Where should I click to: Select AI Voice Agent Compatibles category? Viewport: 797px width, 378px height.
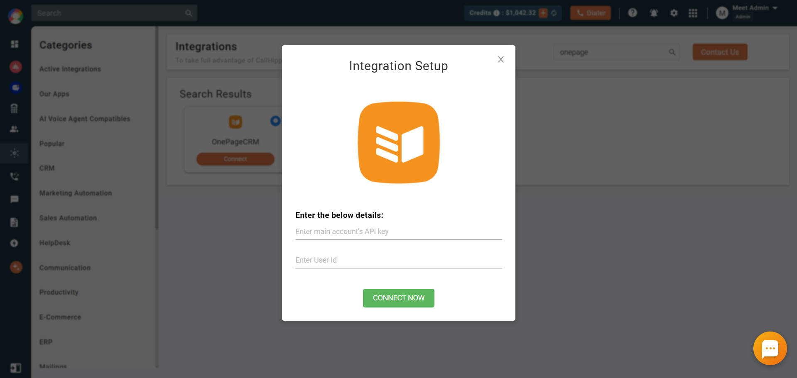(85, 119)
